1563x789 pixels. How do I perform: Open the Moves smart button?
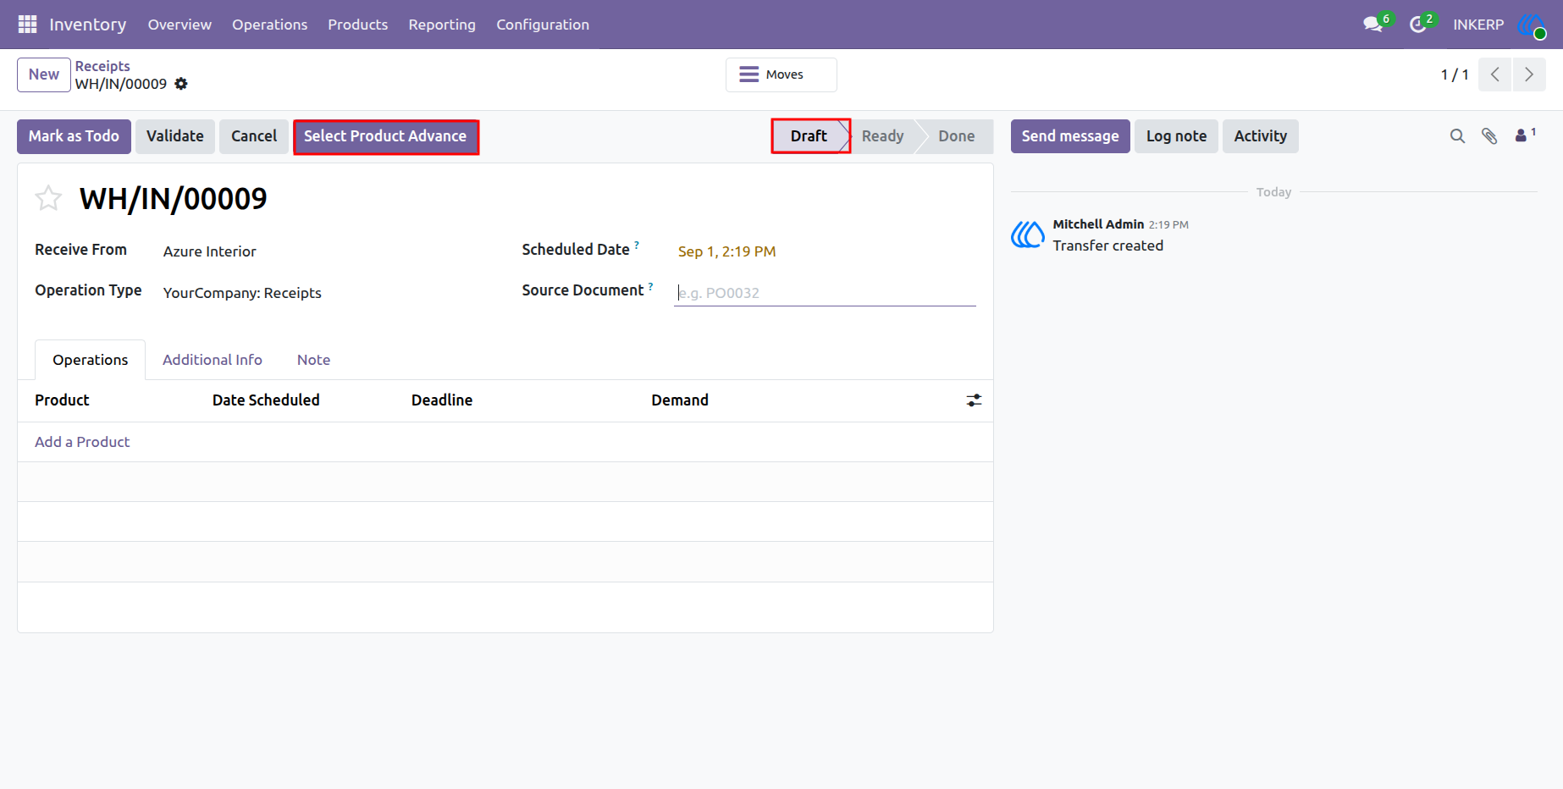[781, 74]
